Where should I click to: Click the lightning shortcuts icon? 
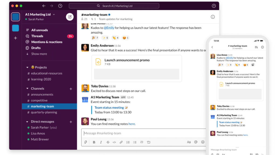[x=86, y=142]
